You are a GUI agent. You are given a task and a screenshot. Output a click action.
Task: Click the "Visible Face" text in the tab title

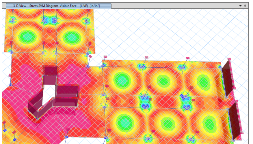tap(68, 5)
